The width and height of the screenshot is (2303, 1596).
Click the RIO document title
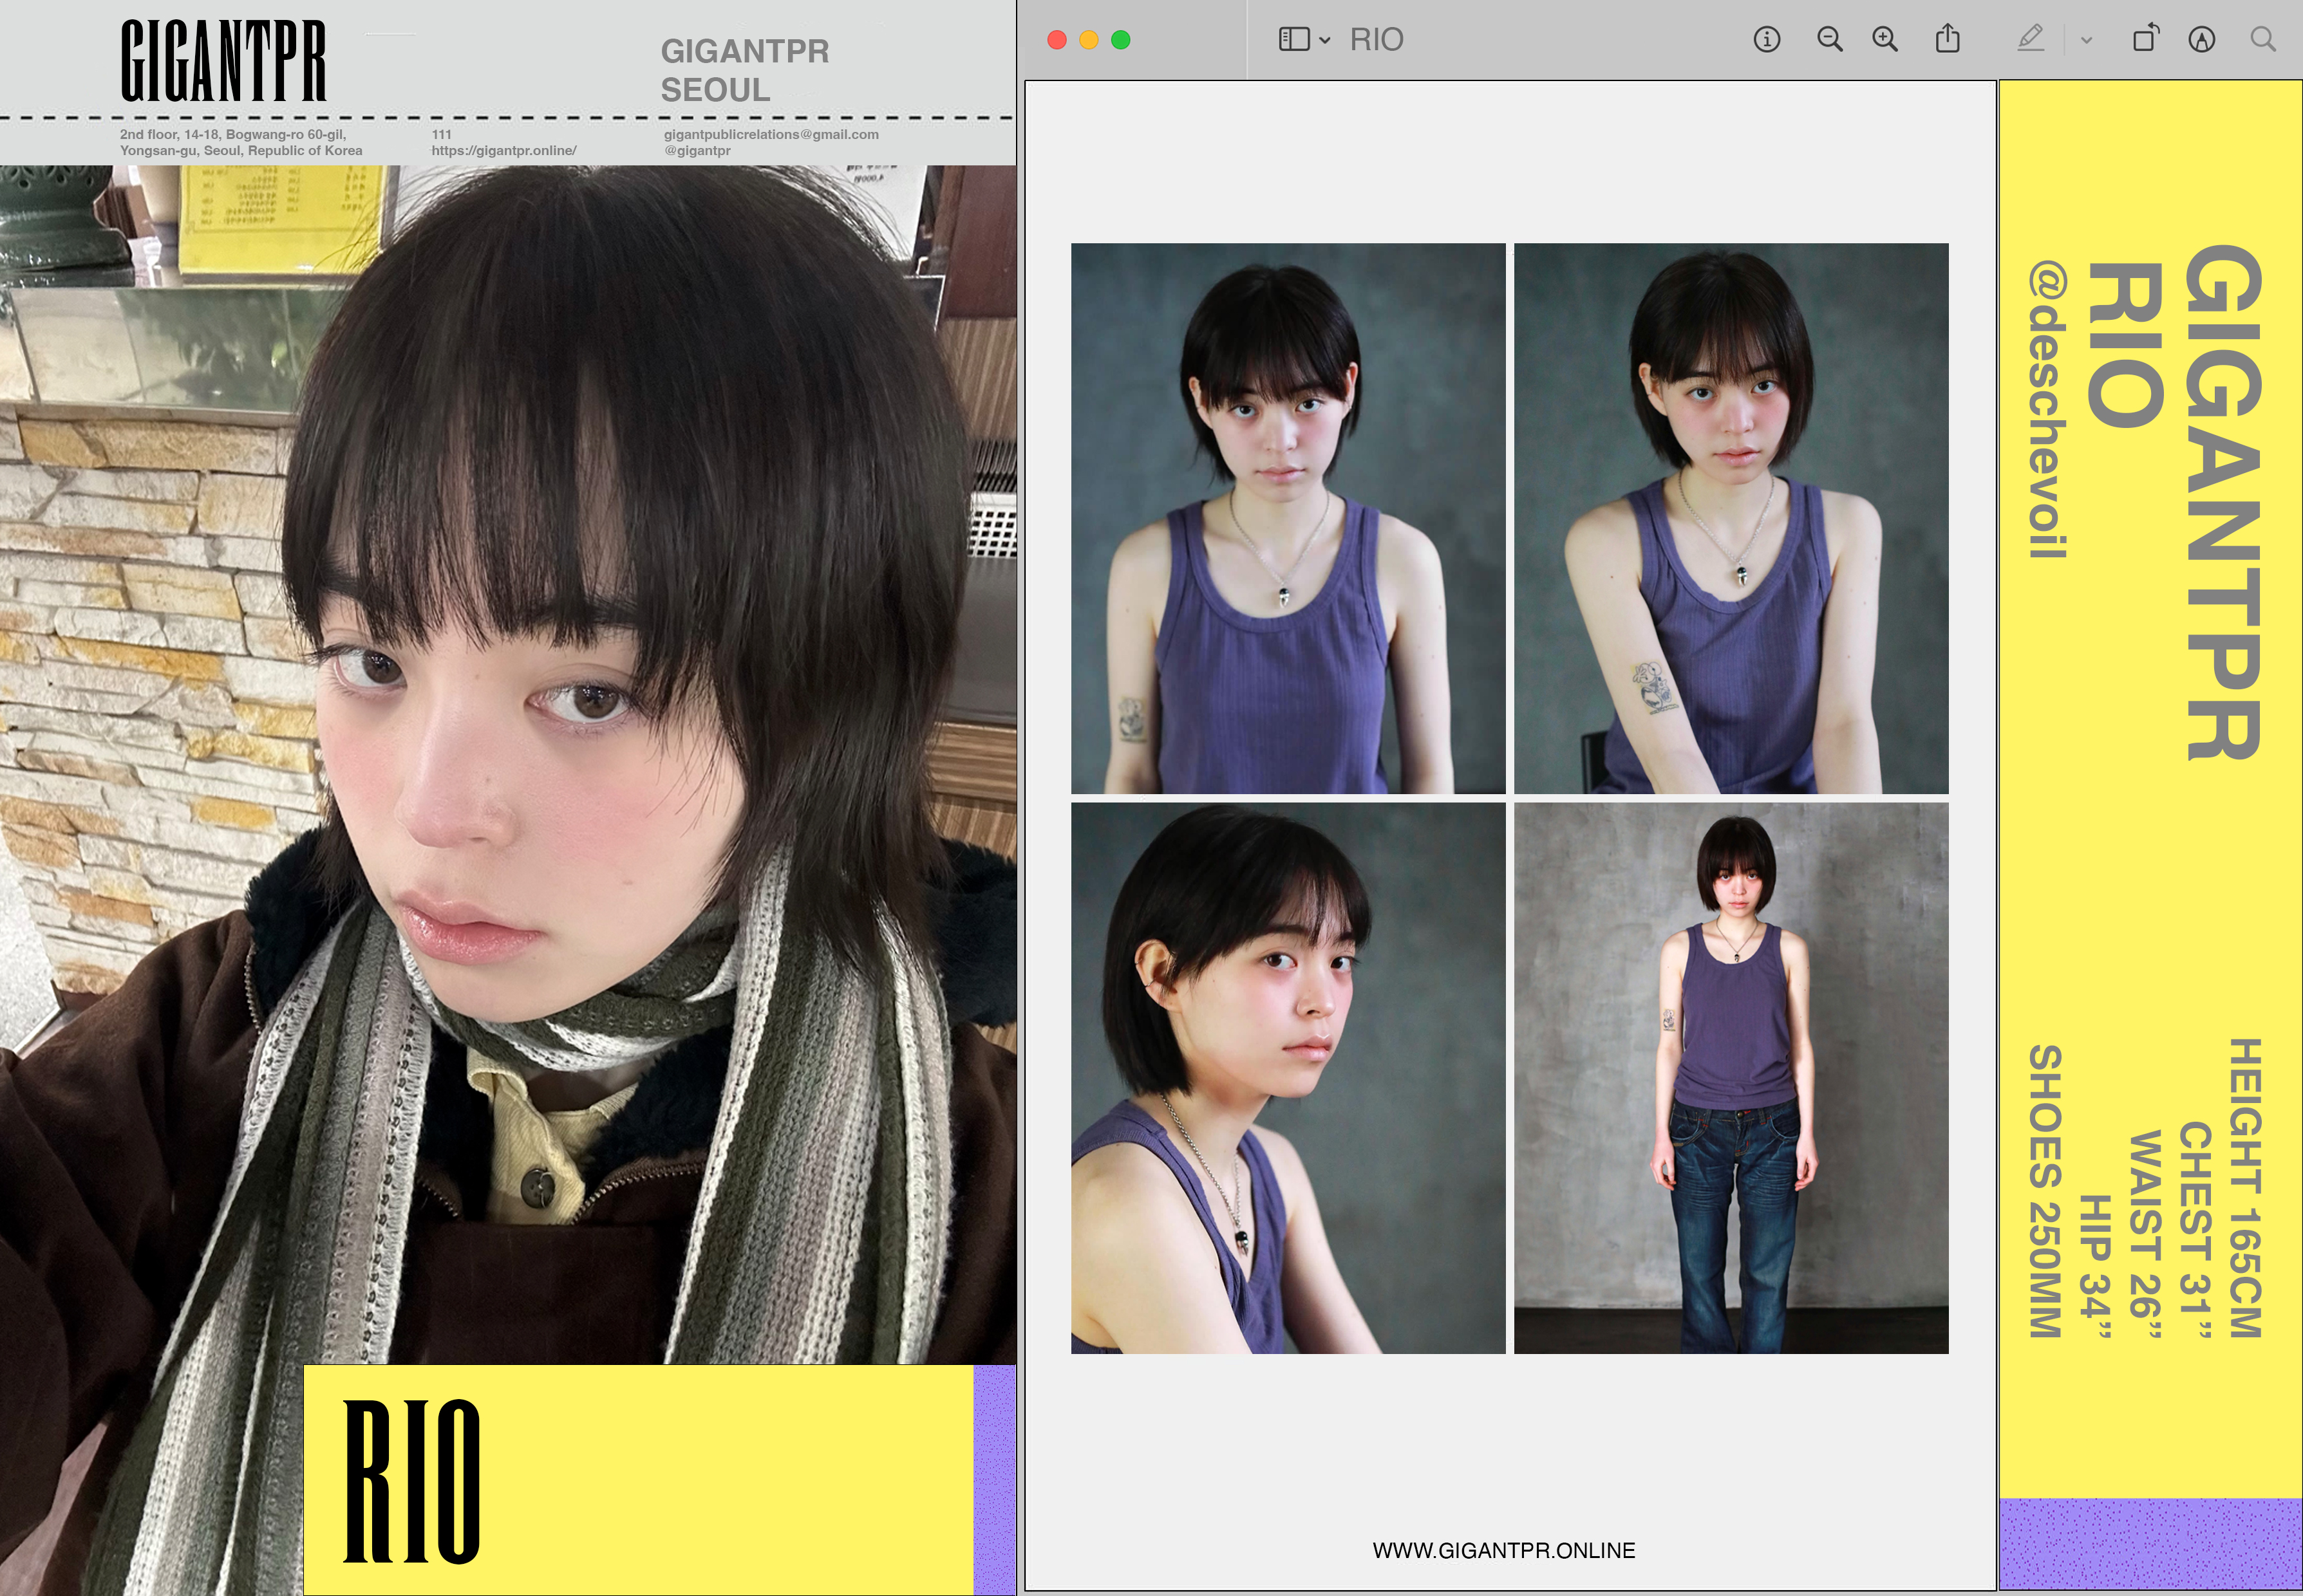[1377, 40]
